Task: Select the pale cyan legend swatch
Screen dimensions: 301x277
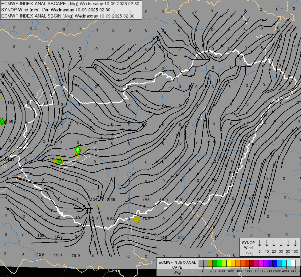Action: [x=288, y=263]
